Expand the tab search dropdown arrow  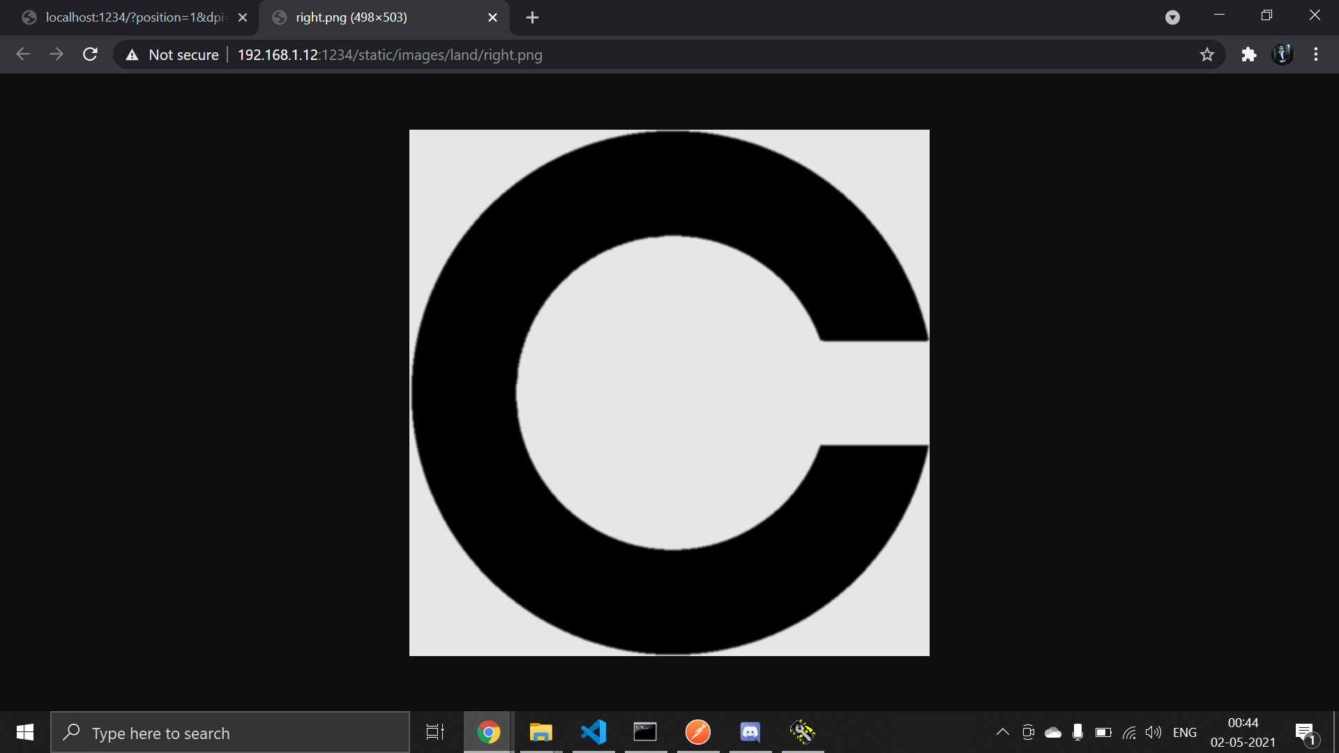tap(1172, 17)
